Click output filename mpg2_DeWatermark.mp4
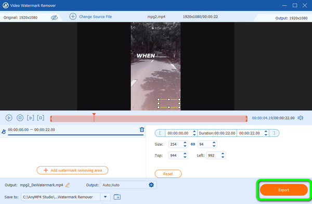 42,185
